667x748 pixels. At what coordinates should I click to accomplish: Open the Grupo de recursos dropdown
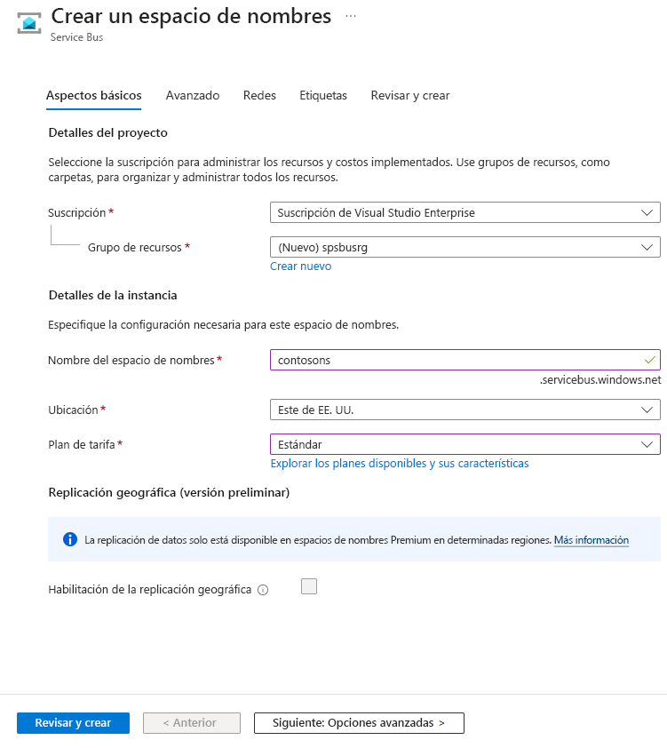click(465, 247)
